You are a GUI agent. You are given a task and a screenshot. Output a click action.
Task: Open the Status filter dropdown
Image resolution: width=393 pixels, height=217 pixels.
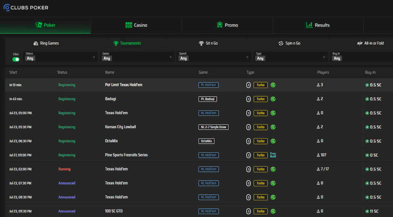click(61, 57)
